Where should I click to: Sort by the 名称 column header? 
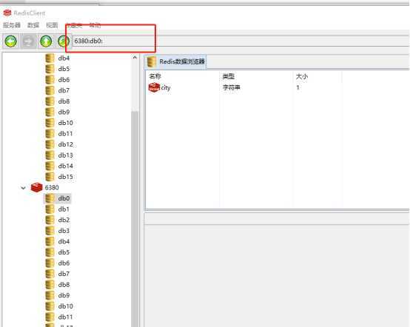(155, 76)
